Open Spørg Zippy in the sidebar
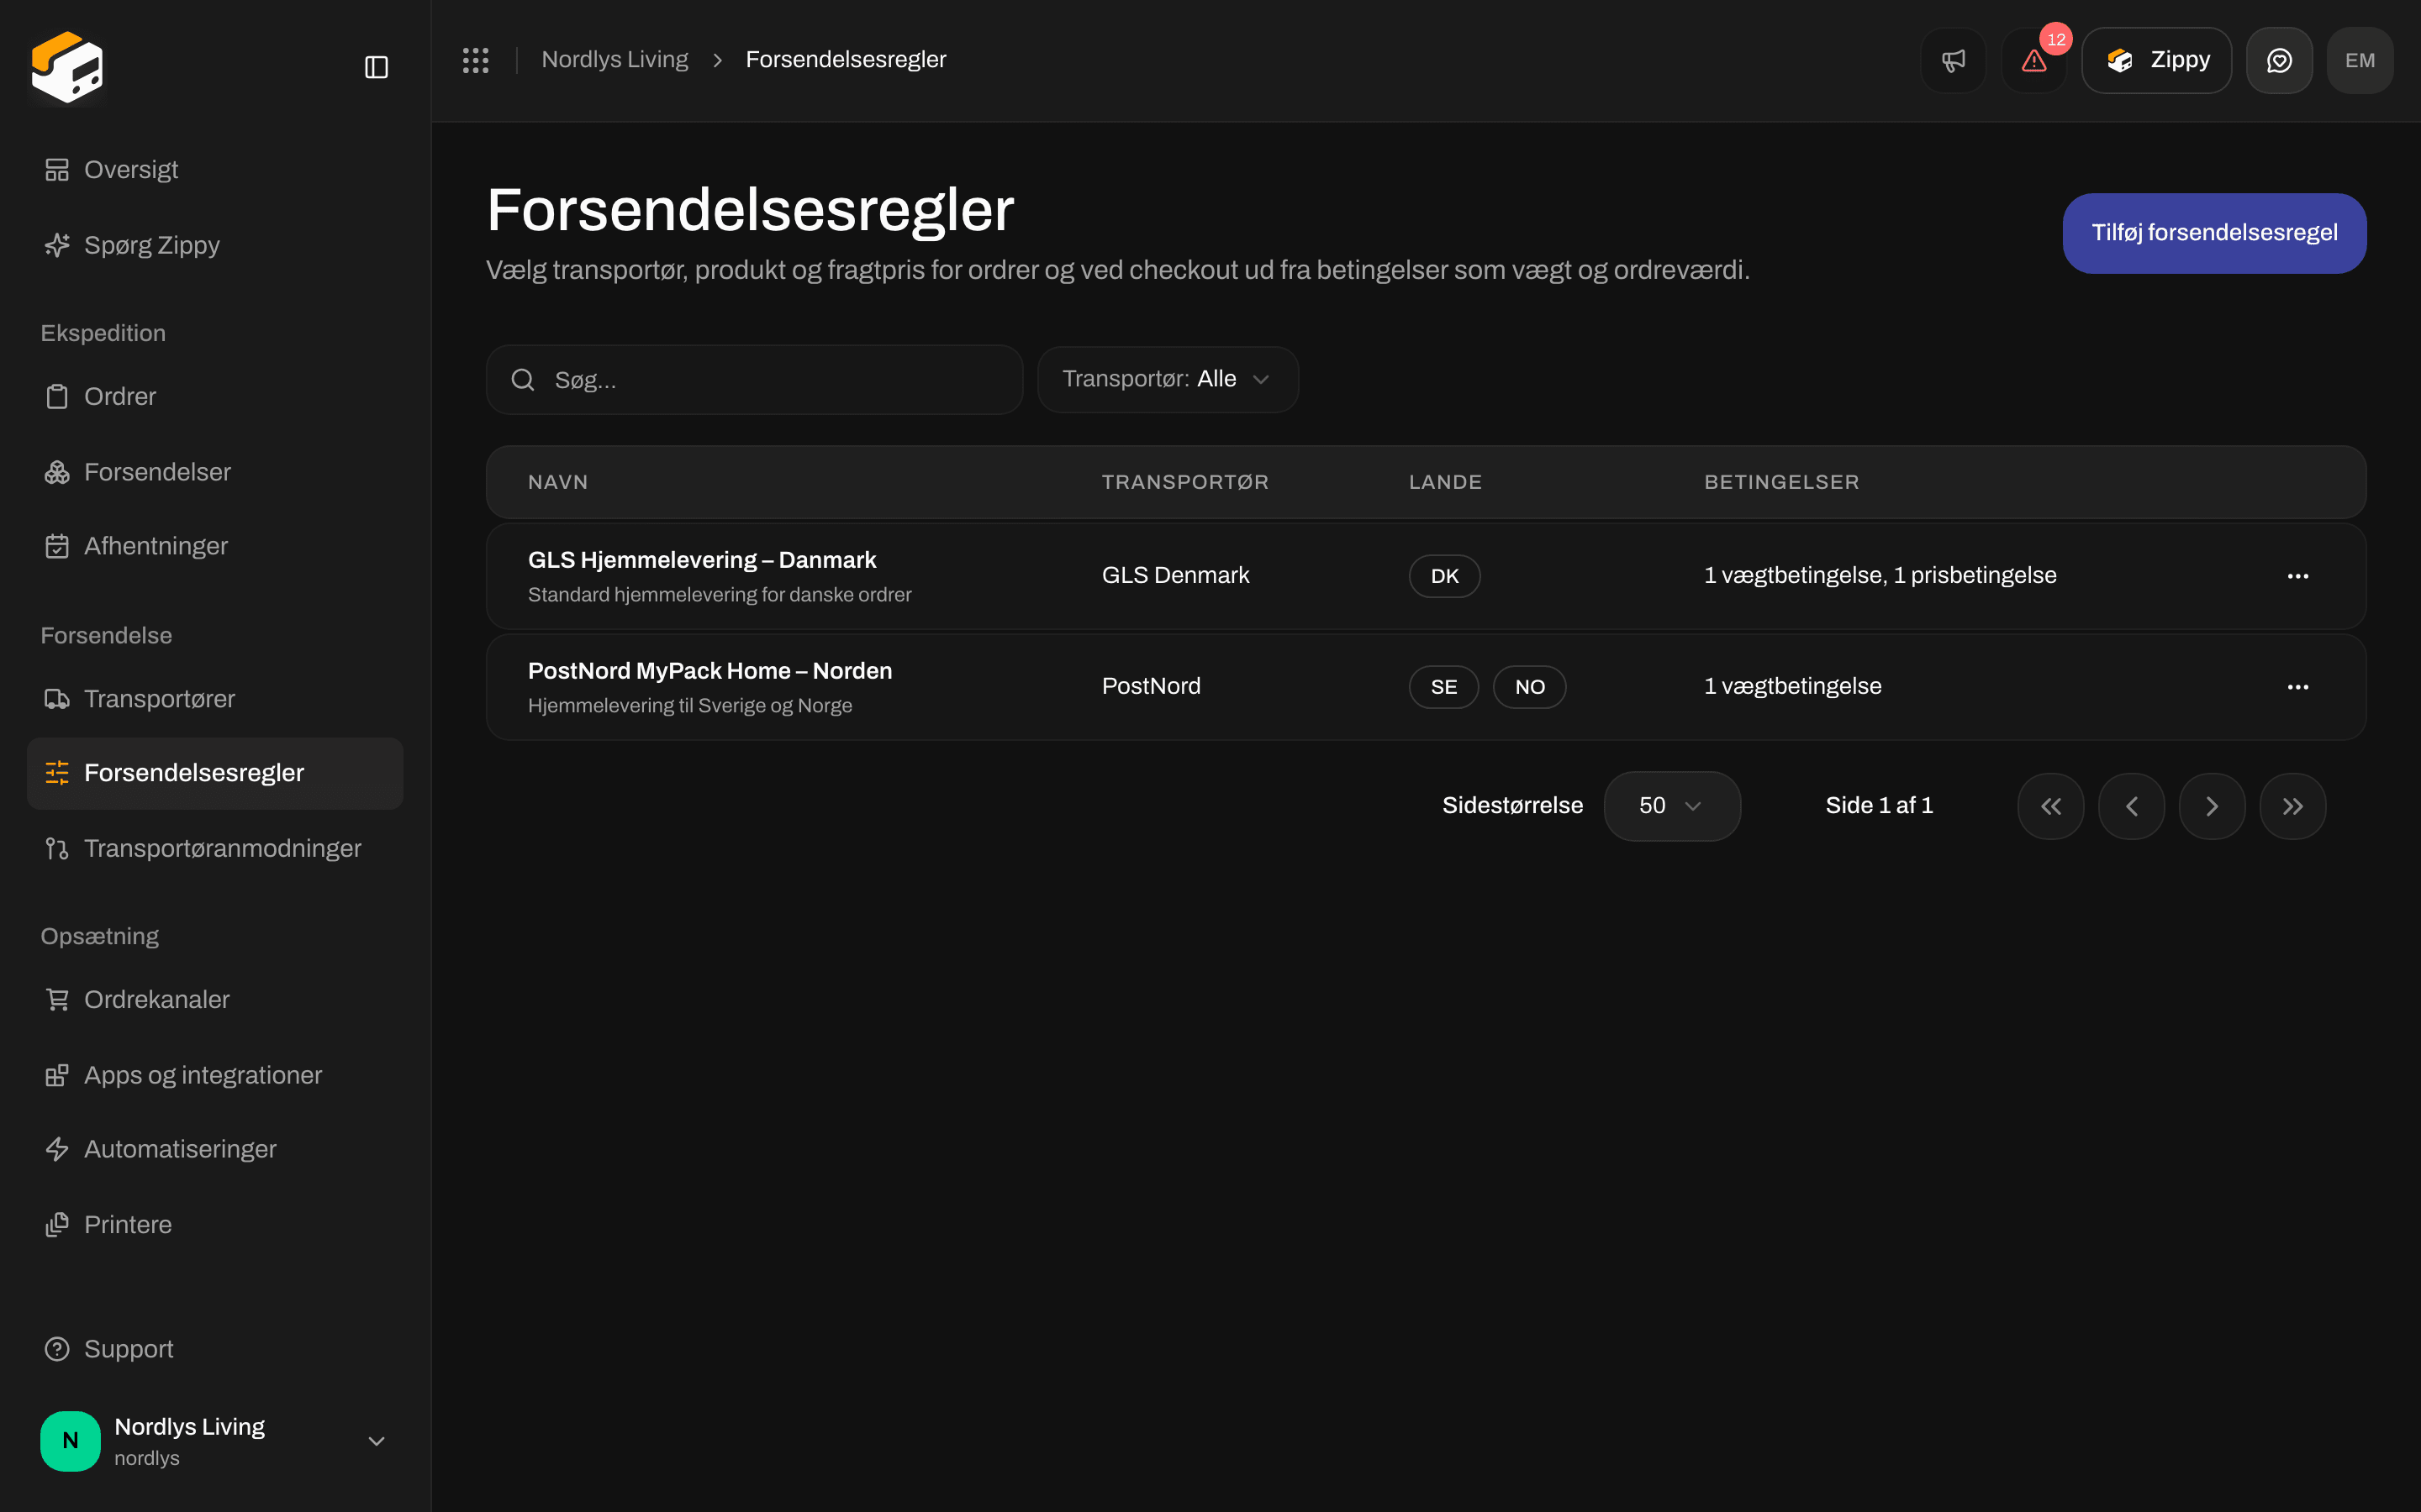Image resolution: width=2421 pixels, height=1512 pixels. click(215, 245)
